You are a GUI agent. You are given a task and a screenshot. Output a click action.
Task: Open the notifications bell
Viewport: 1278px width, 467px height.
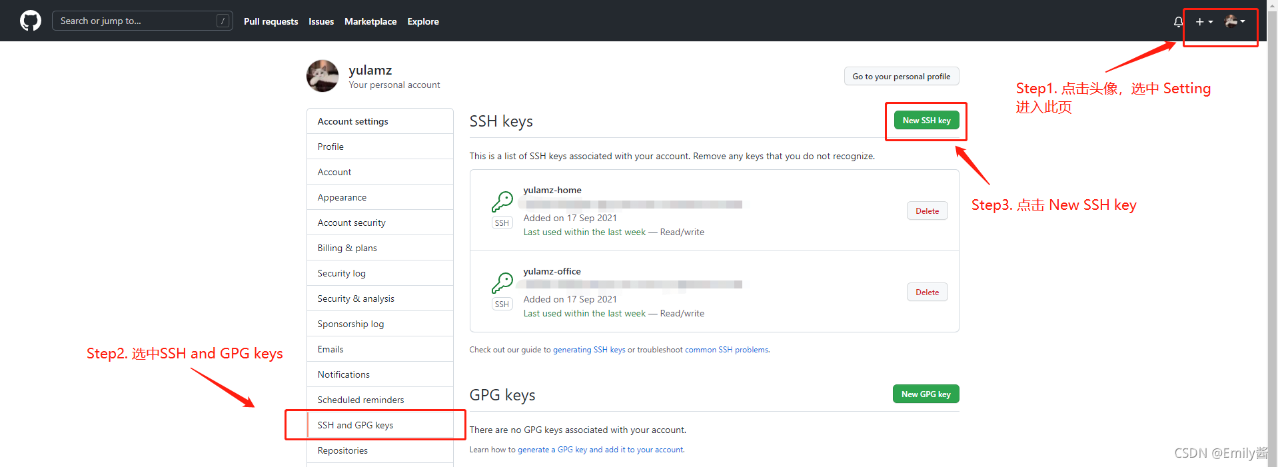coord(1178,21)
